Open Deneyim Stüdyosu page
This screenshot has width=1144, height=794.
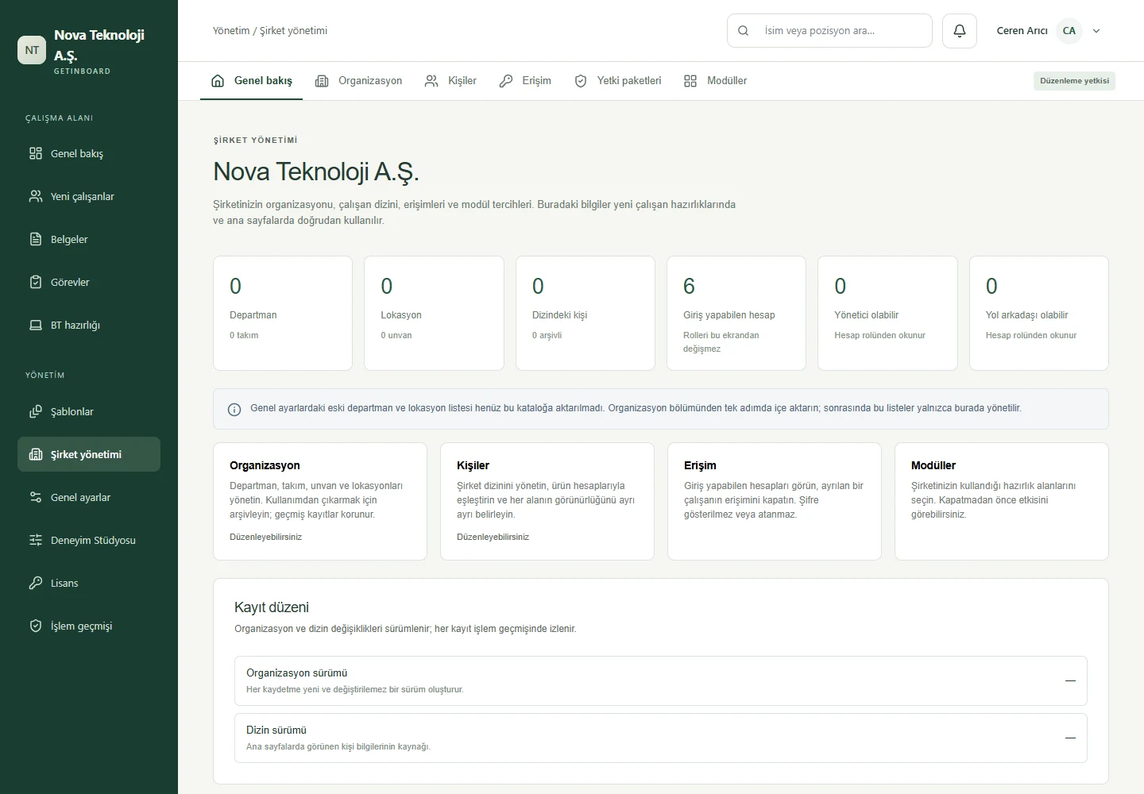(89, 540)
